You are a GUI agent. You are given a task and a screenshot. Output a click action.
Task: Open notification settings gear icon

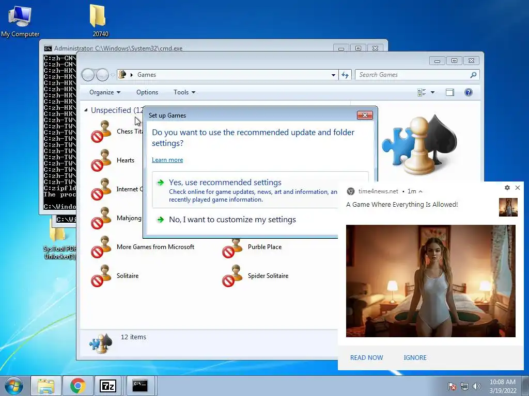[507, 188]
